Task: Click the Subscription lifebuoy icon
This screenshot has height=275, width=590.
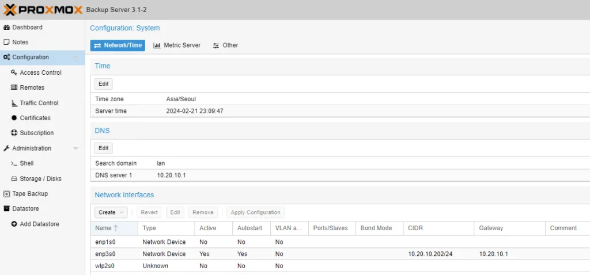Action: (x=14, y=133)
